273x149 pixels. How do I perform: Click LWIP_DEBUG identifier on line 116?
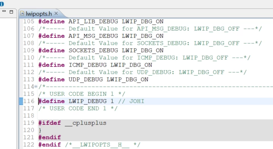(88, 101)
